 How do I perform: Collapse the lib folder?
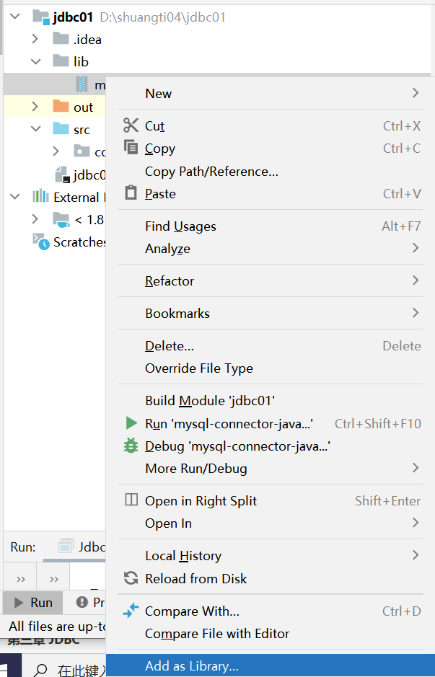[x=35, y=62]
